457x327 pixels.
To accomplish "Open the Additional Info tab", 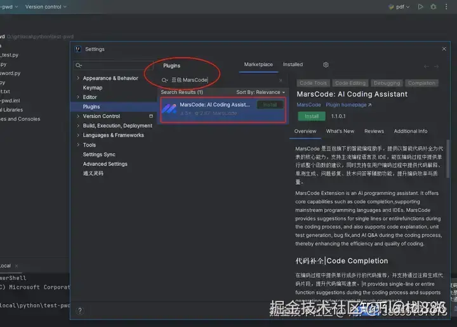I will (x=411, y=131).
